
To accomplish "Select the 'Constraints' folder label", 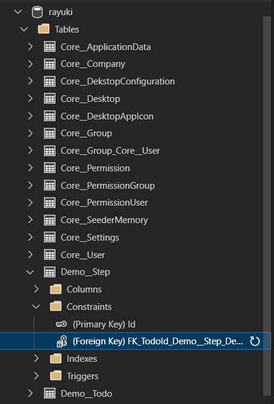I will (89, 307).
